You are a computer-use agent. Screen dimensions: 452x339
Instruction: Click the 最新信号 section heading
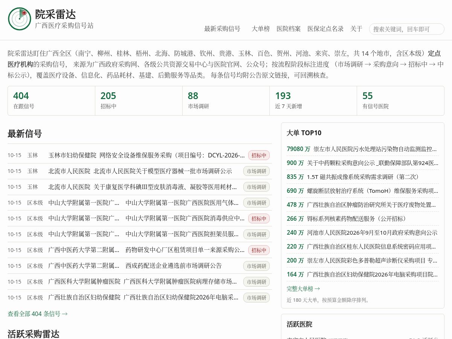coord(24,134)
